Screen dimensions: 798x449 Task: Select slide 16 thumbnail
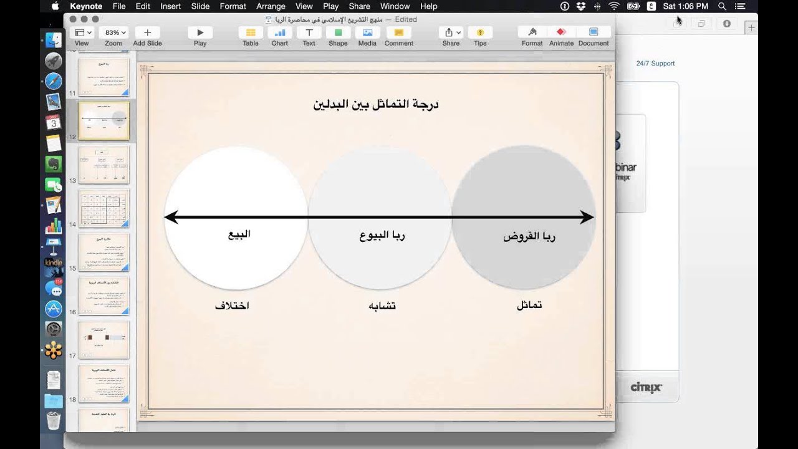pos(103,296)
